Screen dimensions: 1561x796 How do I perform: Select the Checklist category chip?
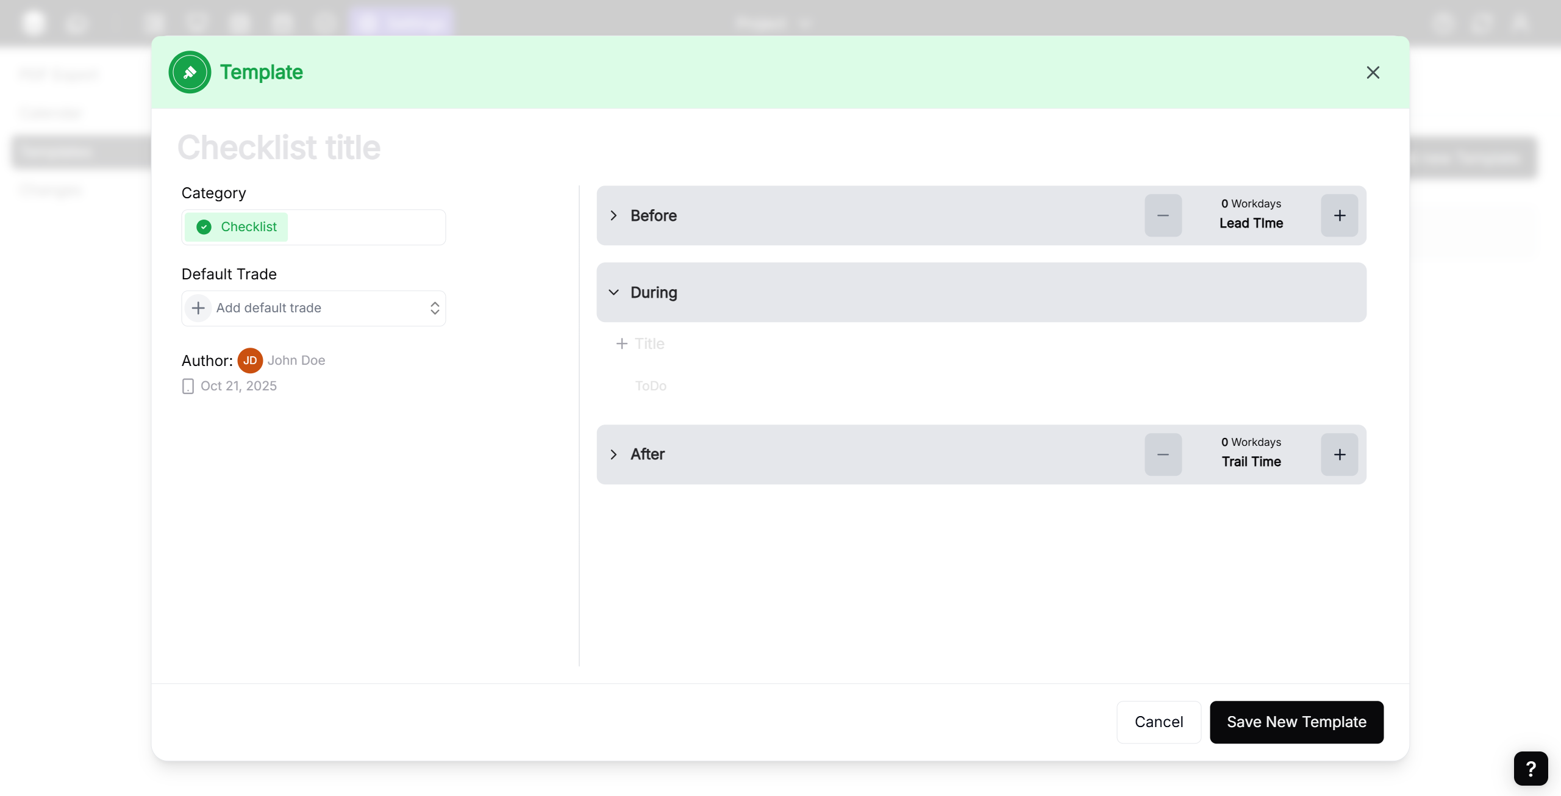(237, 227)
